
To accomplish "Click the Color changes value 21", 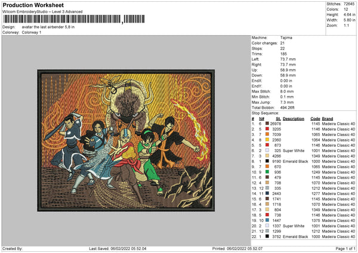I will point(282,43).
